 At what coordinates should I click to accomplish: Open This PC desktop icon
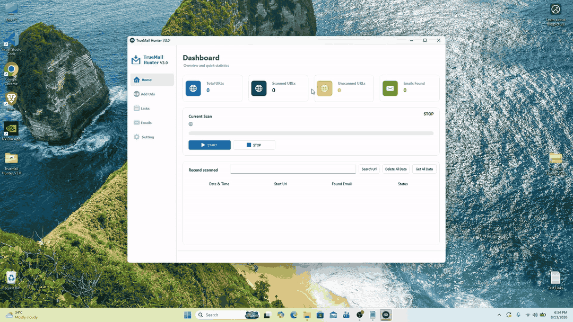pos(11,12)
